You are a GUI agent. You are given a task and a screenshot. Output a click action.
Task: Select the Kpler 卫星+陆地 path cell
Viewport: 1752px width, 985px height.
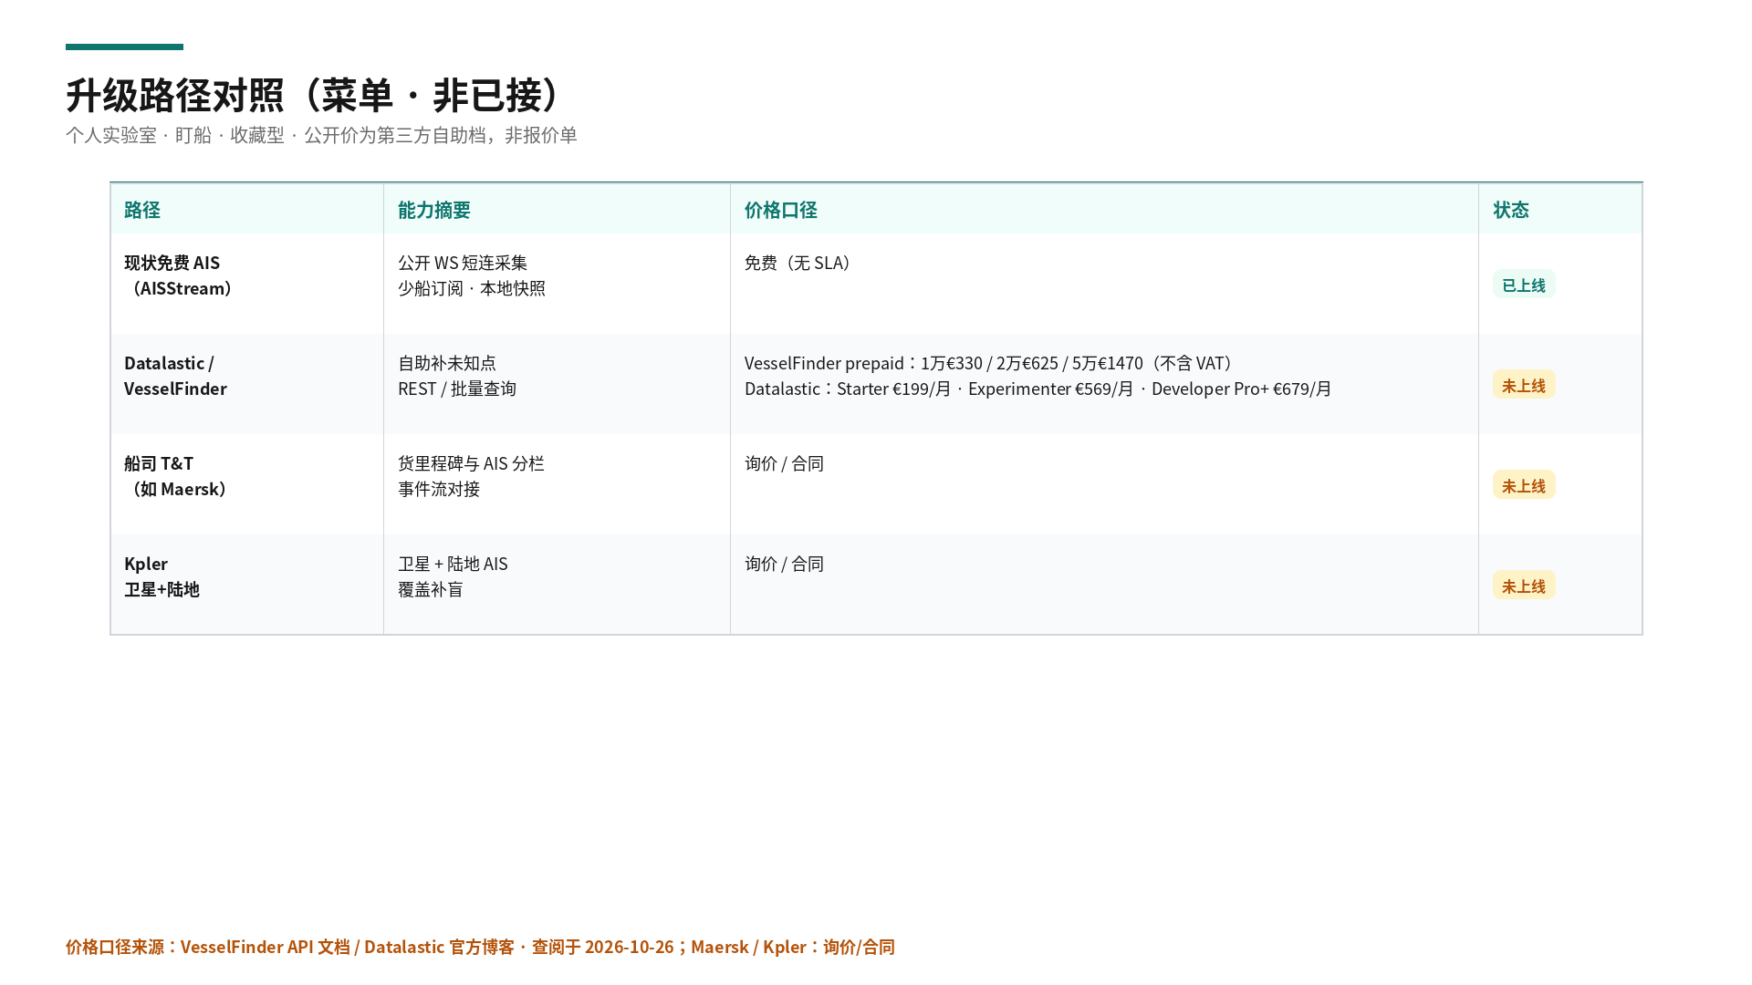(x=247, y=585)
